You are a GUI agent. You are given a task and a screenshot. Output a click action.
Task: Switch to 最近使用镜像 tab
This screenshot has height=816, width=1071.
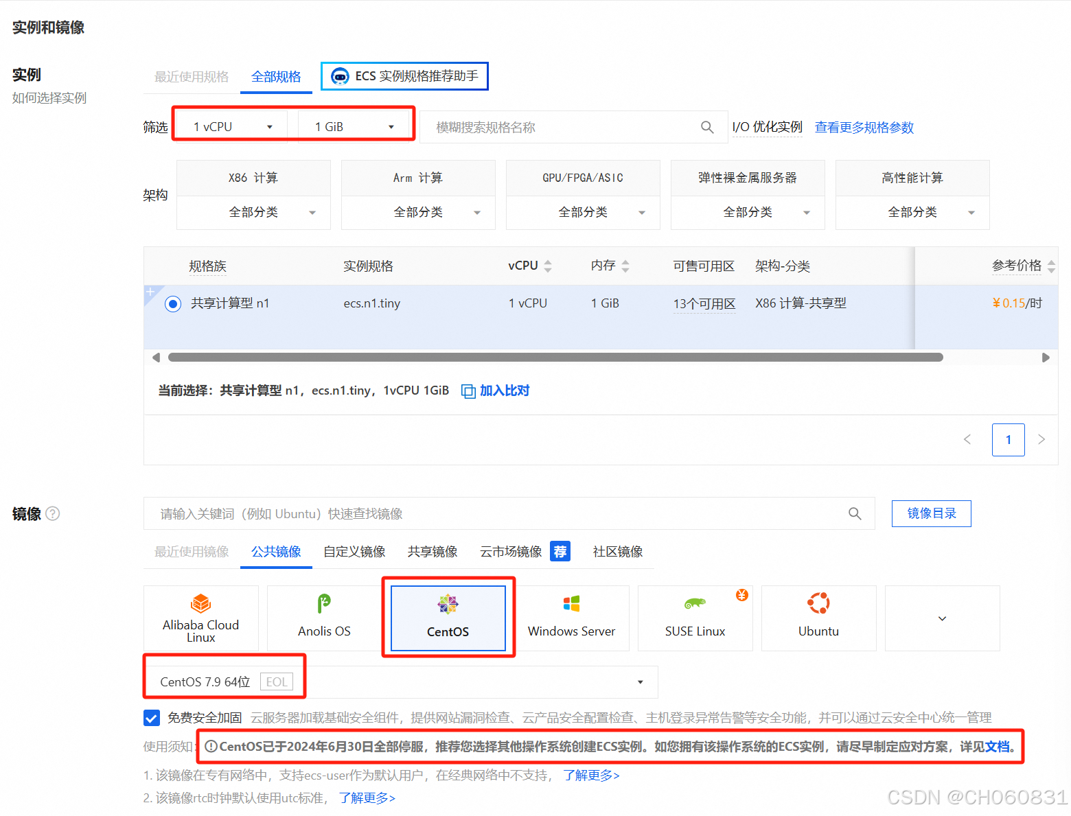(x=192, y=552)
